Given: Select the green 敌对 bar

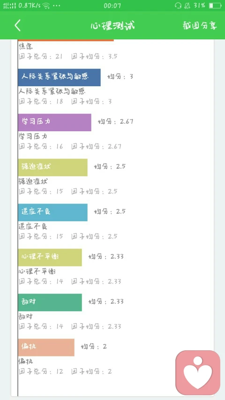Looking at the screenshot, I should tap(50, 302).
